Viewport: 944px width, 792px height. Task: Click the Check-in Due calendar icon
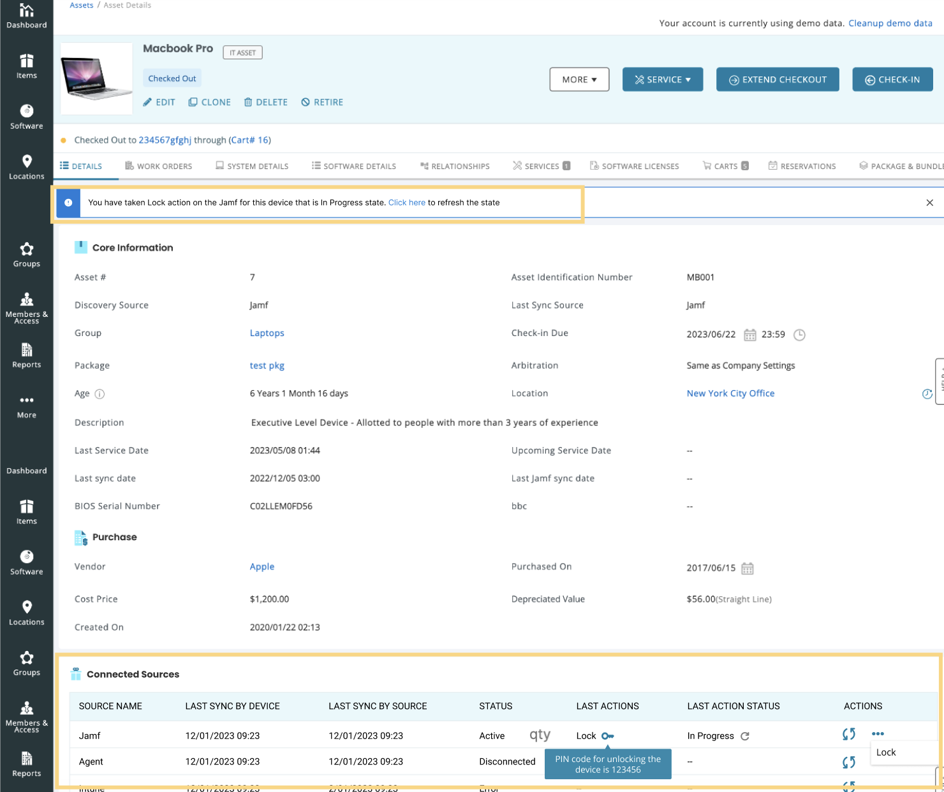(x=750, y=335)
